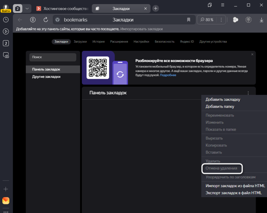The image size is (267, 213).
Task: Click 'Импортировать закладки' link on bookmarks bar
Action: tap(142, 29)
